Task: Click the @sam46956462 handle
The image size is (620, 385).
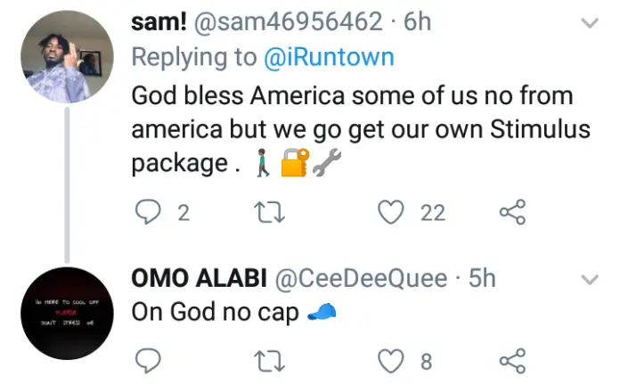Action: [x=289, y=21]
